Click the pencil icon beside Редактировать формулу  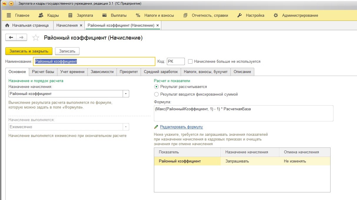pyautogui.click(x=156, y=127)
